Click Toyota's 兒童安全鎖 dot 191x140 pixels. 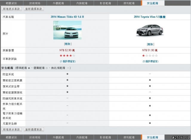[x=150, y=123]
